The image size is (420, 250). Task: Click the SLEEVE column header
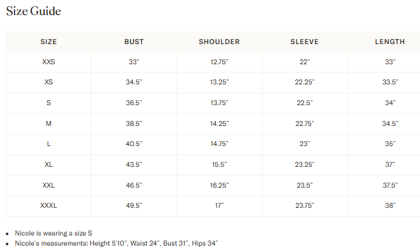tap(305, 42)
